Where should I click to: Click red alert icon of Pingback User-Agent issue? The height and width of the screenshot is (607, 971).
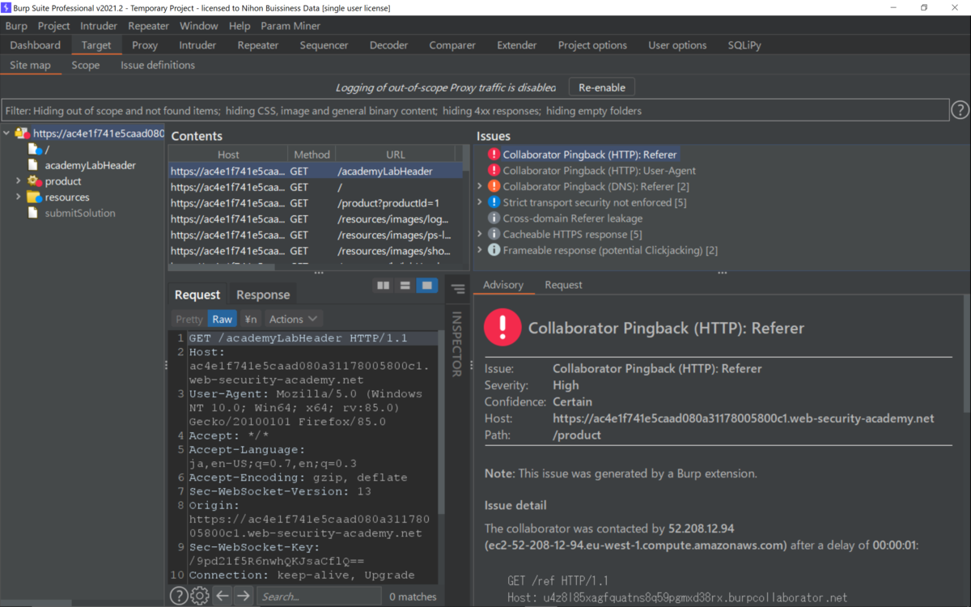pos(494,171)
